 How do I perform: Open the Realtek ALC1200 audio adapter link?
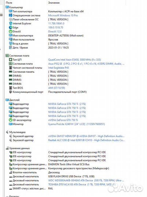click(x=86, y=140)
